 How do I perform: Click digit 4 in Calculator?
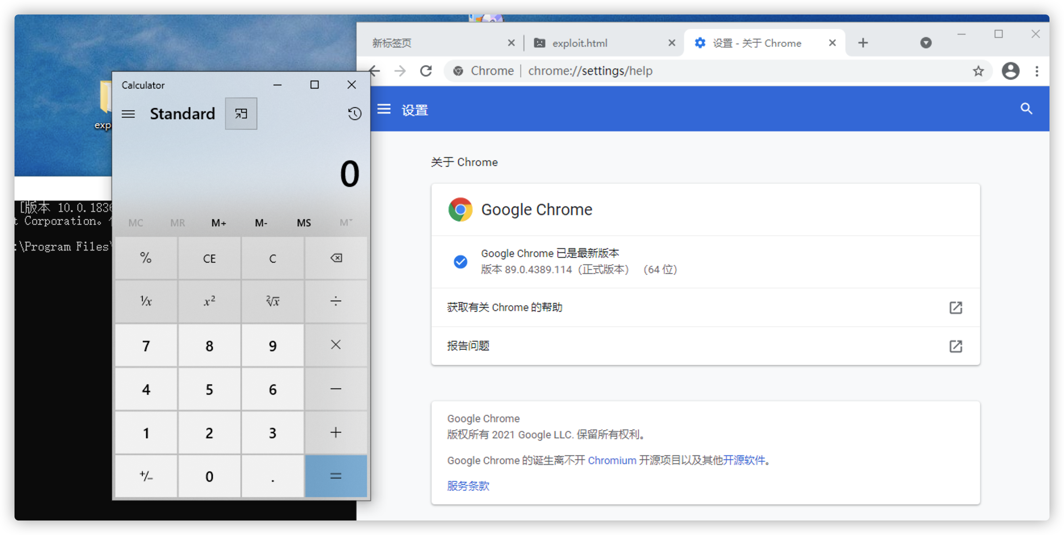146,389
